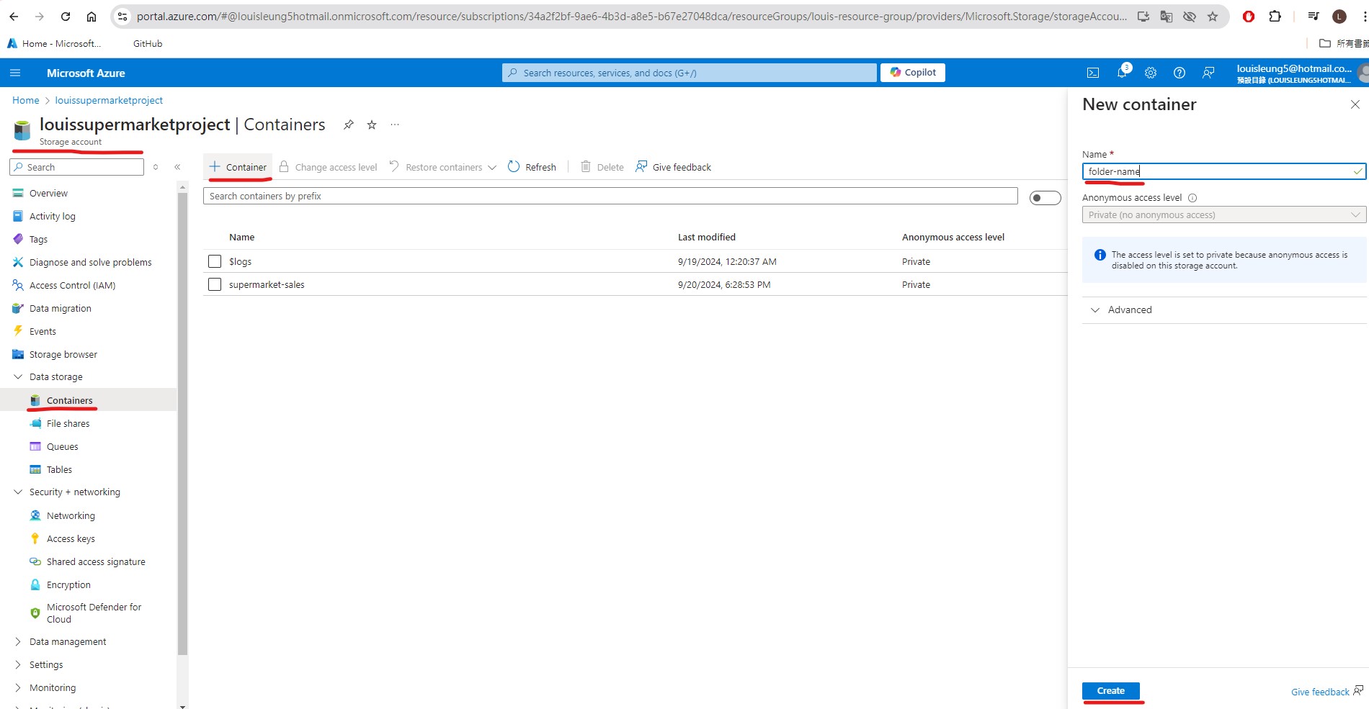Open Encryption settings
The height and width of the screenshot is (709, 1369).
point(69,584)
